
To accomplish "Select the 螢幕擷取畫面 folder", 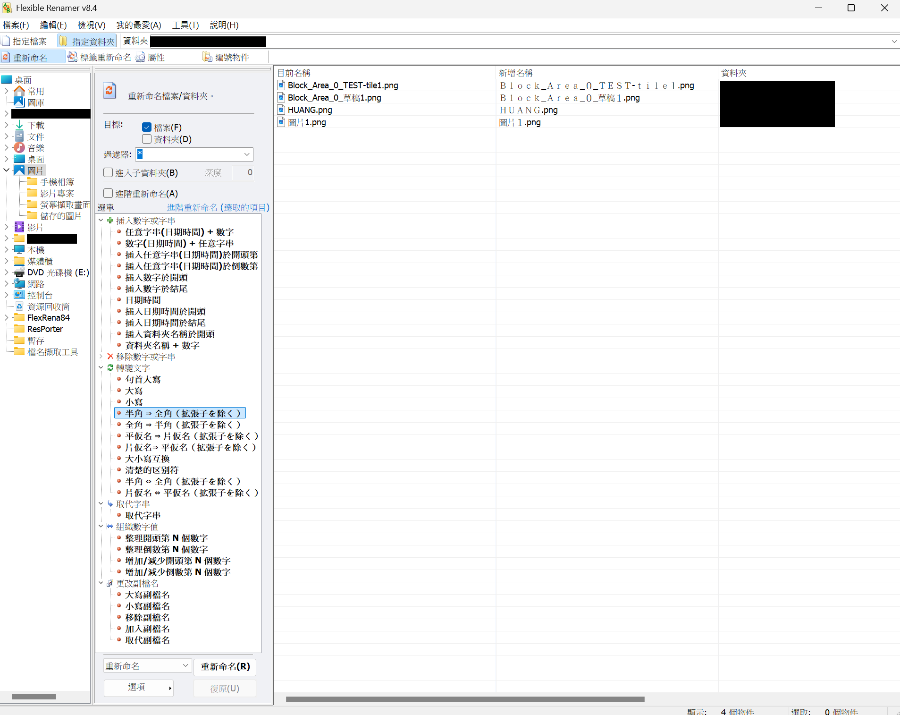I will (x=65, y=204).
